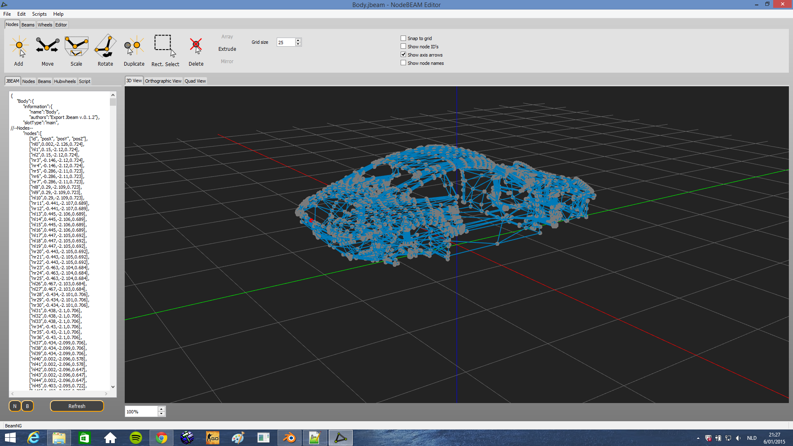793x446 pixels.
Task: Decrease the zoom percentage
Action: pos(161,414)
